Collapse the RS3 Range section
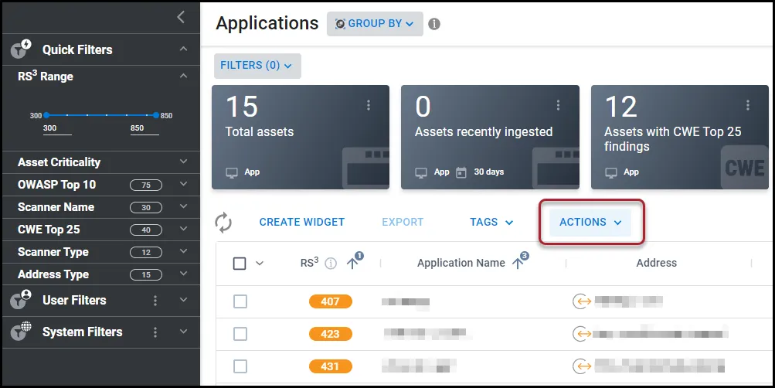 tap(183, 76)
